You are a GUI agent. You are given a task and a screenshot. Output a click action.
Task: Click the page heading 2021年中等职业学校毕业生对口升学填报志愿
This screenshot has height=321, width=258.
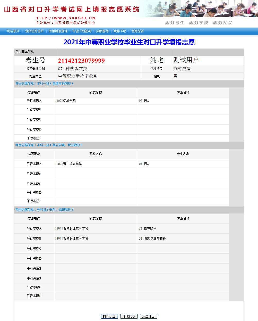click(129, 42)
